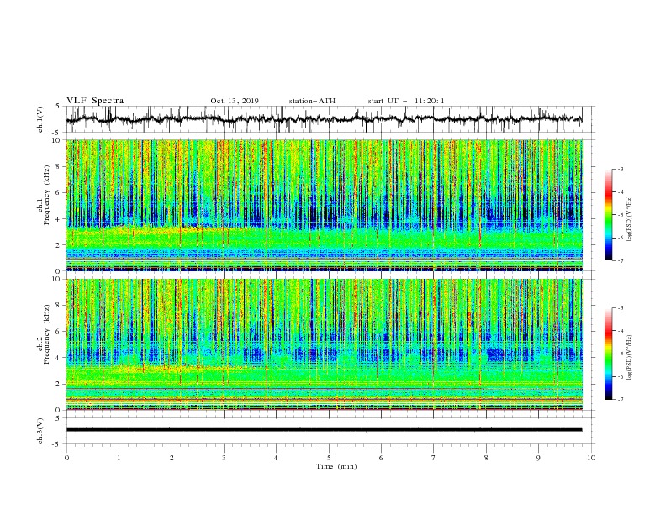Click the time axis tick label "1"
Viewport: 666px width, 514px height.
tap(119, 458)
